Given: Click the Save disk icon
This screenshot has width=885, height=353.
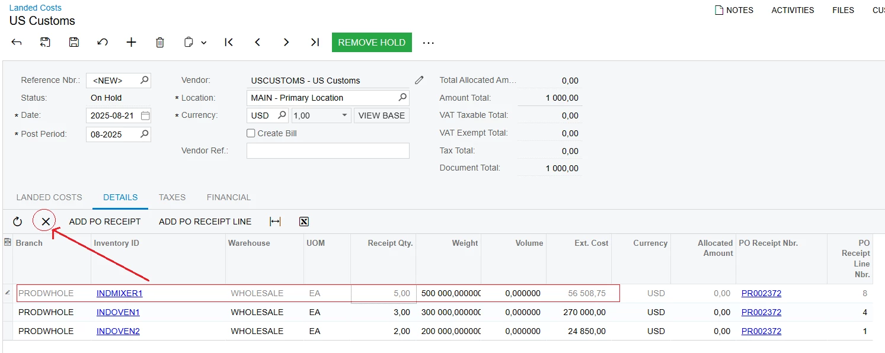Looking at the screenshot, I should 74,42.
